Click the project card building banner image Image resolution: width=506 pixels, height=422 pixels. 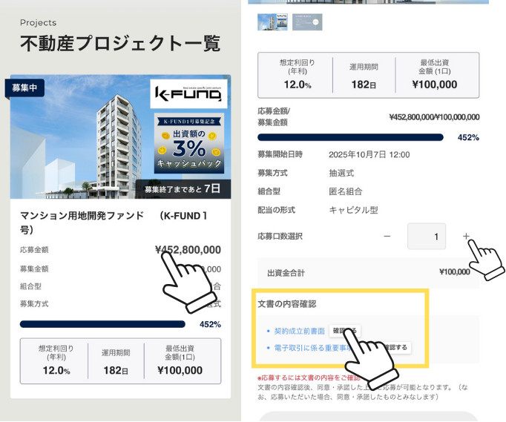pos(82,141)
